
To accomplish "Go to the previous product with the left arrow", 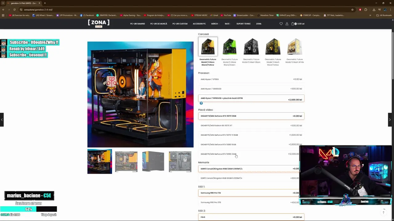I will click(x=2, y=120).
